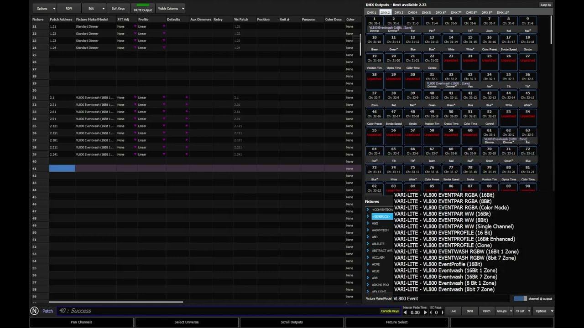
Task: Open the Visible Columns dropdown
Action: 171,8
